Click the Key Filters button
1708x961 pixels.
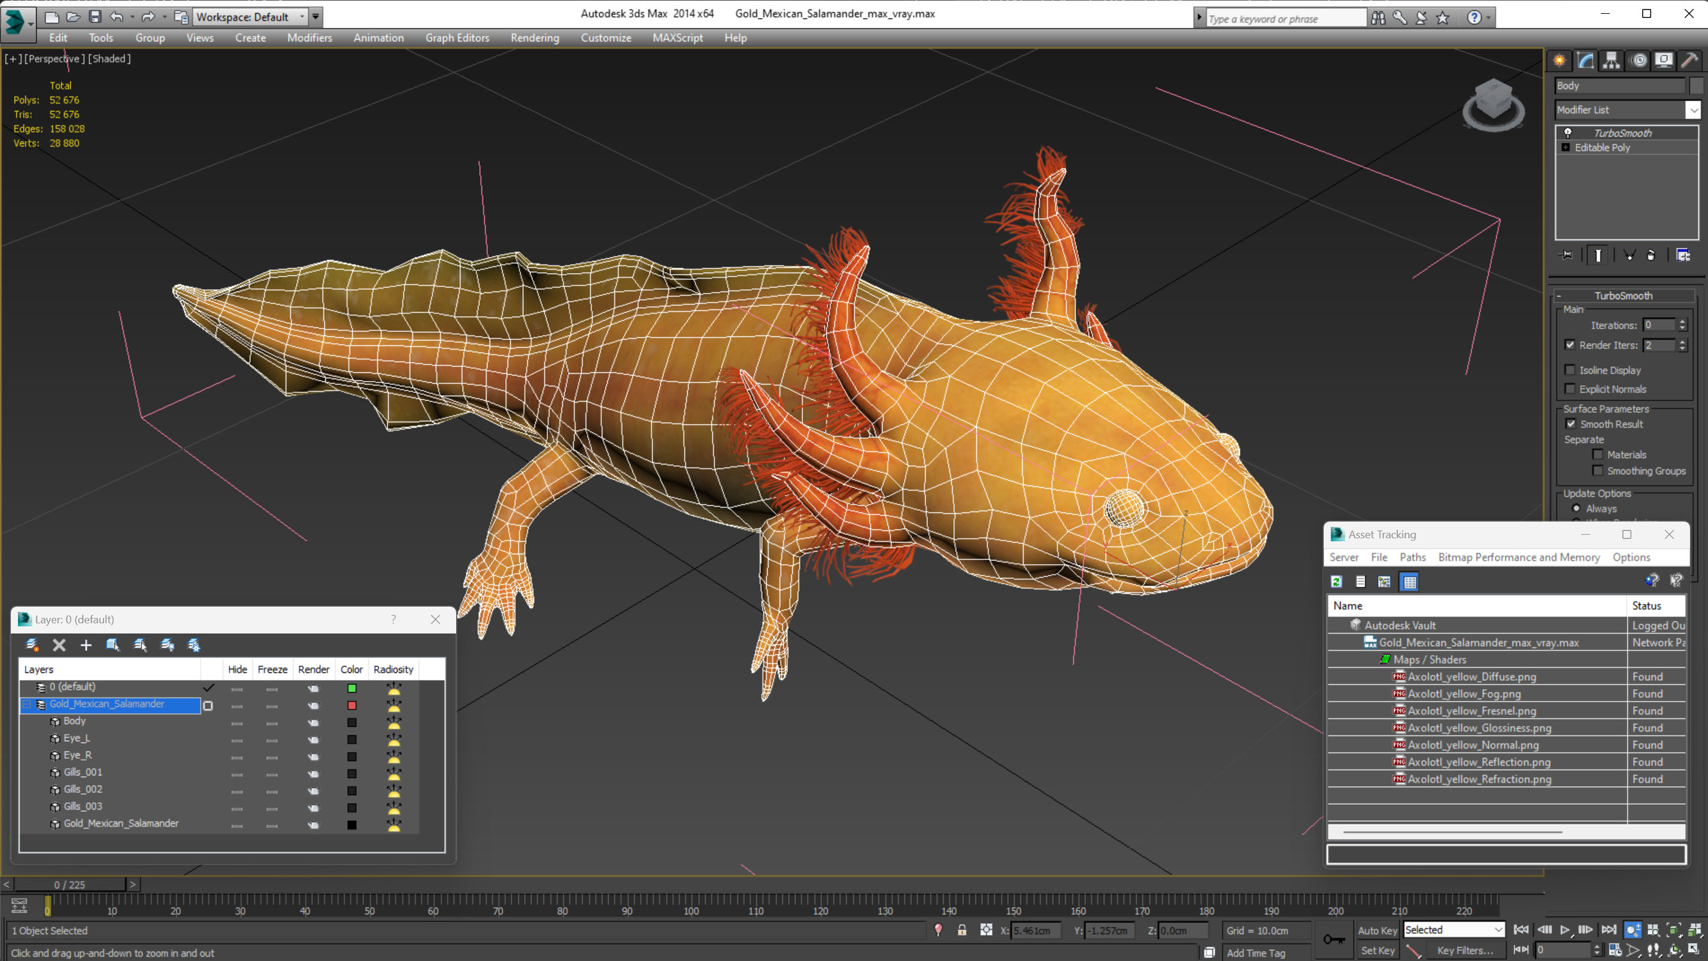(x=1465, y=950)
